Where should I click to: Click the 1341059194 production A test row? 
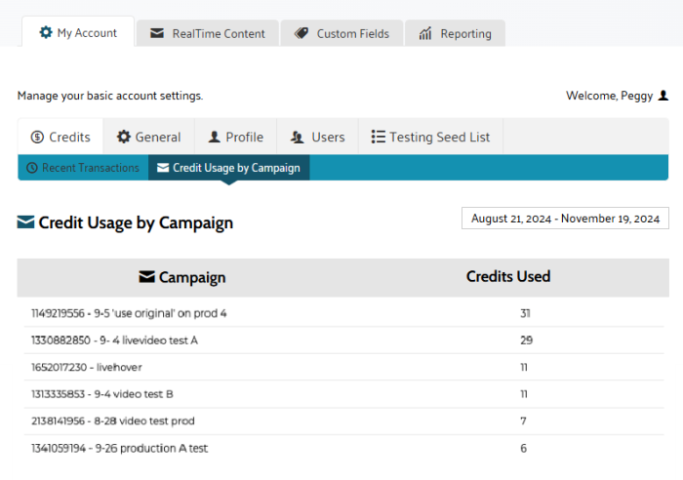(x=119, y=448)
